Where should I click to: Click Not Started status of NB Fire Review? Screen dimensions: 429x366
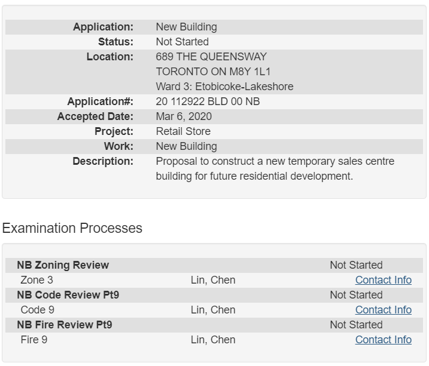pos(356,325)
